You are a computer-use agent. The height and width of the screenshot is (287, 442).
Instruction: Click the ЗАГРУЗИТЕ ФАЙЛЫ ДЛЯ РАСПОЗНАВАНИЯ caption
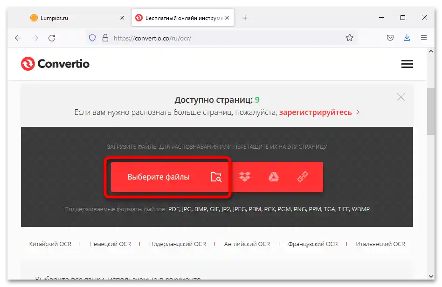click(x=217, y=147)
